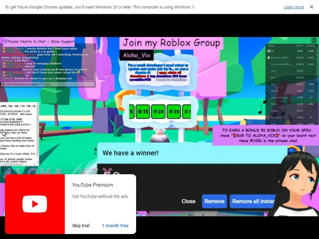Click the red YouTube logo image in the popup
319x239 pixels.
point(35,204)
